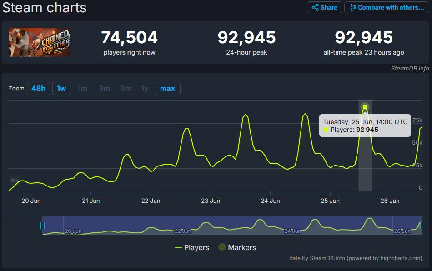
Task: Click the SteamDB.info watermark above chart
Action: point(410,68)
